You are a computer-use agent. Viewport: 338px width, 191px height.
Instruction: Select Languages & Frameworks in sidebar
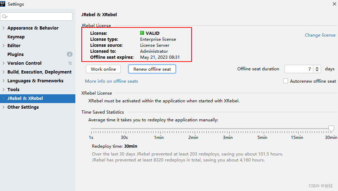tap(35, 81)
